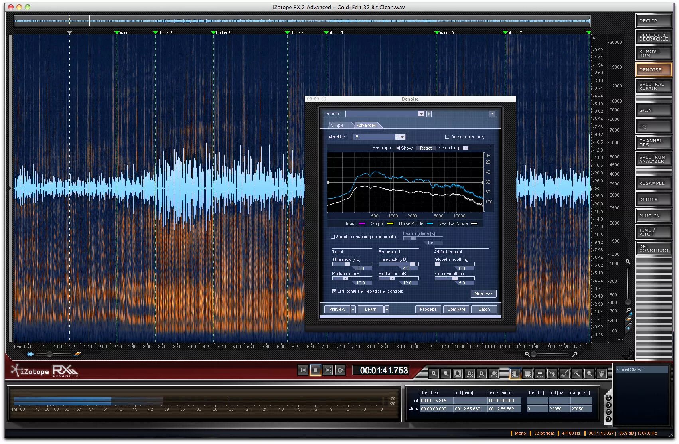Click the zoom out magnifier in bottom toolbar

[x=446, y=373]
